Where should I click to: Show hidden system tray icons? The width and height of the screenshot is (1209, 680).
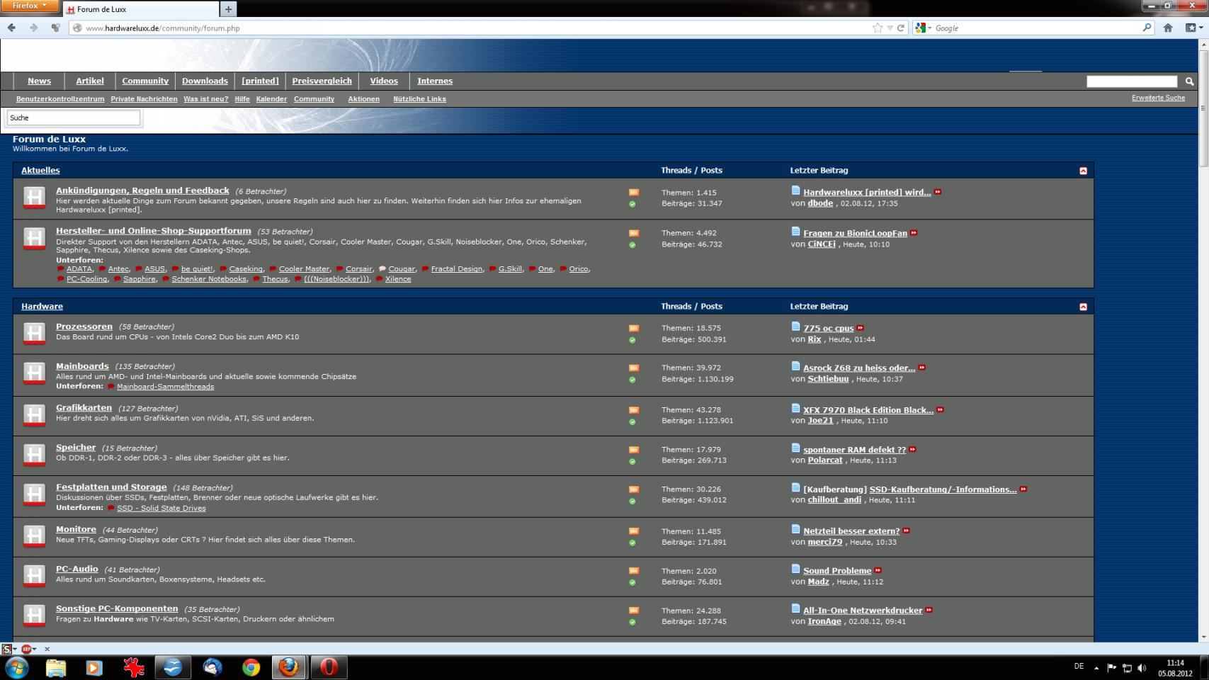1096,667
